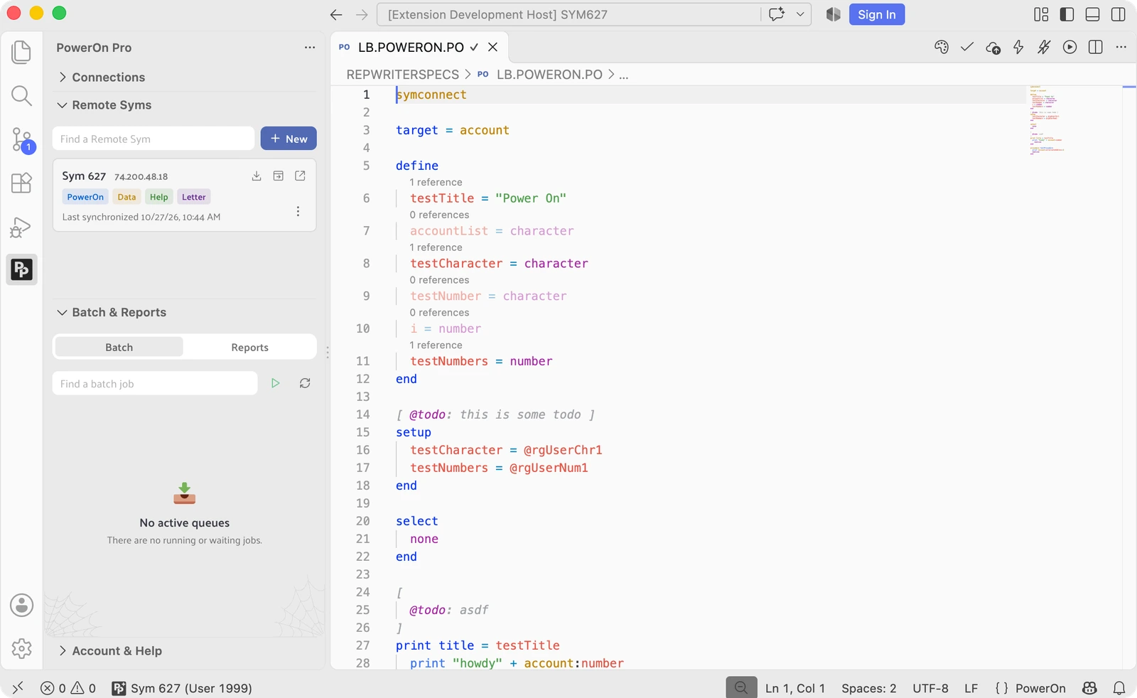
Task: Split the editor to the right
Action: tap(1096, 47)
